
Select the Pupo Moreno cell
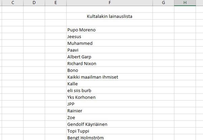point(109,30)
